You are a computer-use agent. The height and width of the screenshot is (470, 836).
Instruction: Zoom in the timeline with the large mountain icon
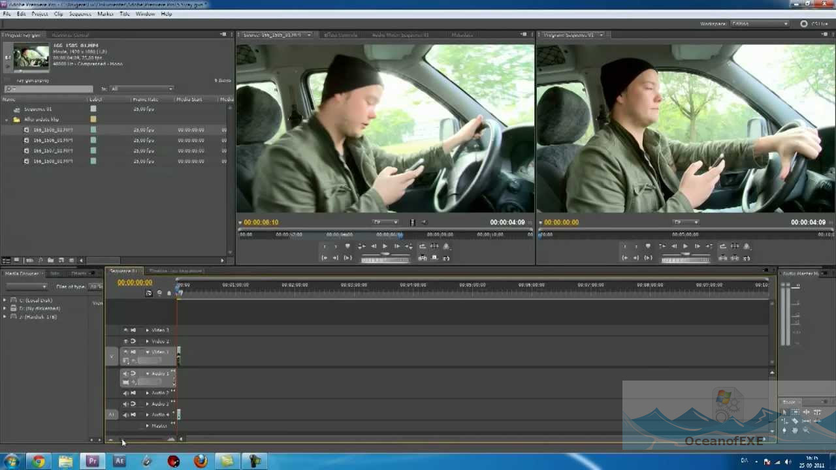[x=171, y=439]
